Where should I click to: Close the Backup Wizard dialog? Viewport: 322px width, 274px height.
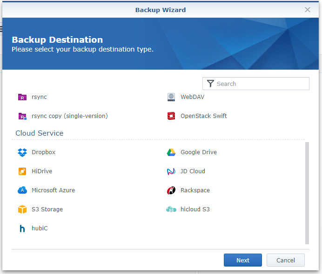coord(308,10)
